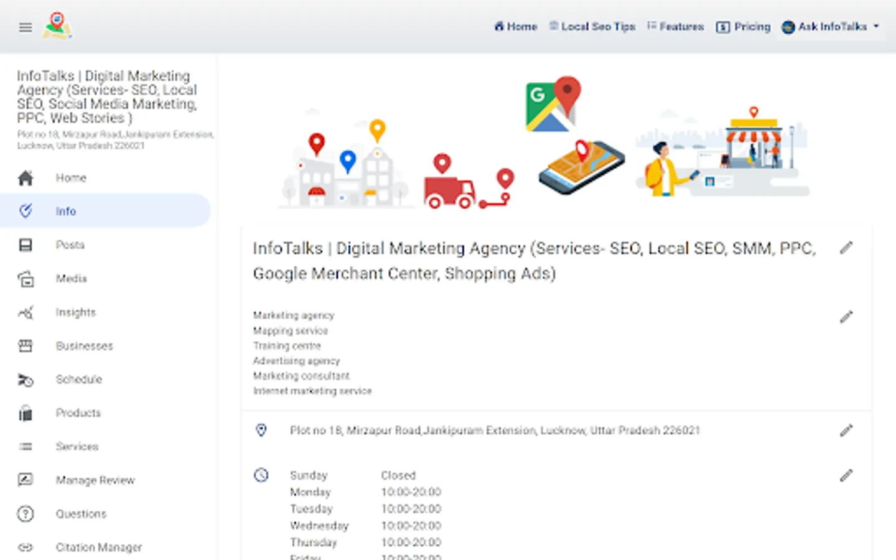The width and height of the screenshot is (896, 560).
Task: Click the Insights chart icon
Action: coord(26,312)
